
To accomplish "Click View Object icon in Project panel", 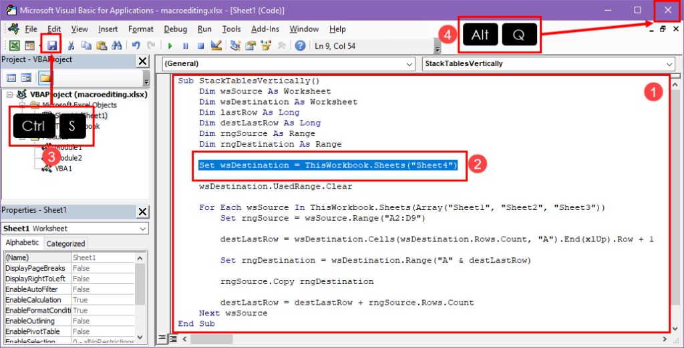I will coord(26,78).
